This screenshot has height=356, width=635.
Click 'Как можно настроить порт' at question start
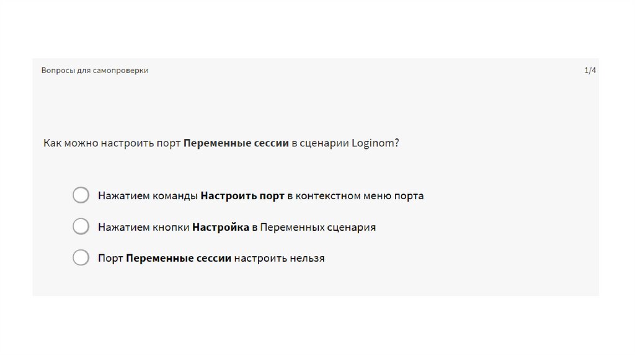112,143
